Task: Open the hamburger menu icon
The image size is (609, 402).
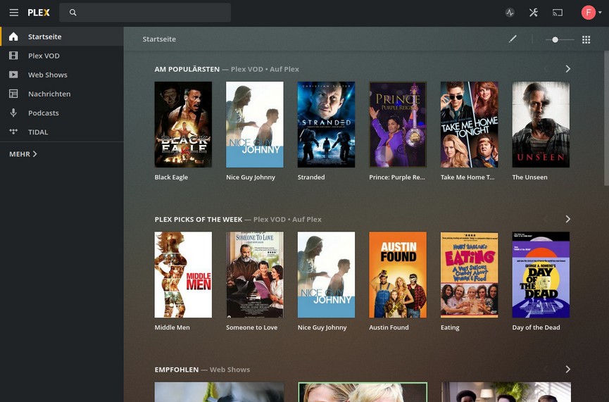Action: 14,13
